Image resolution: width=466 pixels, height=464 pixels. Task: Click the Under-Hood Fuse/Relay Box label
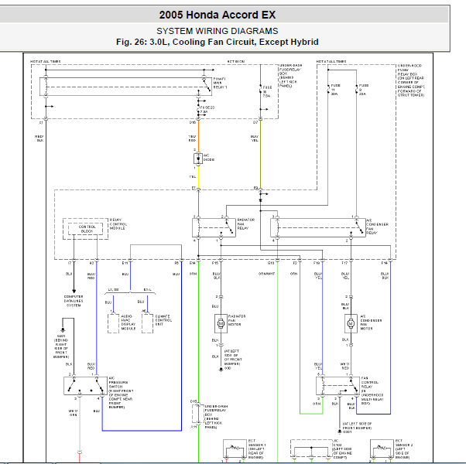(411, 80)
